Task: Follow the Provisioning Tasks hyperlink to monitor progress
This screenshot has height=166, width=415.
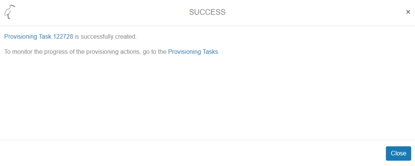Action: [193, 52]
